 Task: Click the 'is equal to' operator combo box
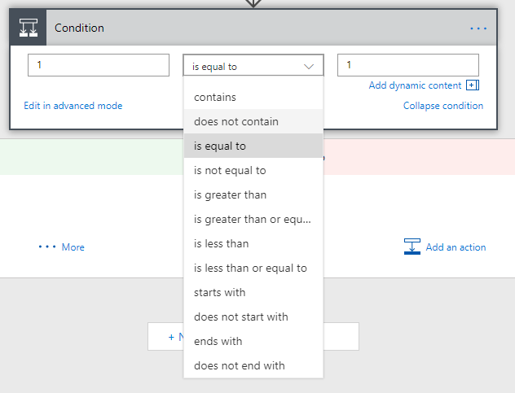coord(253,65)
